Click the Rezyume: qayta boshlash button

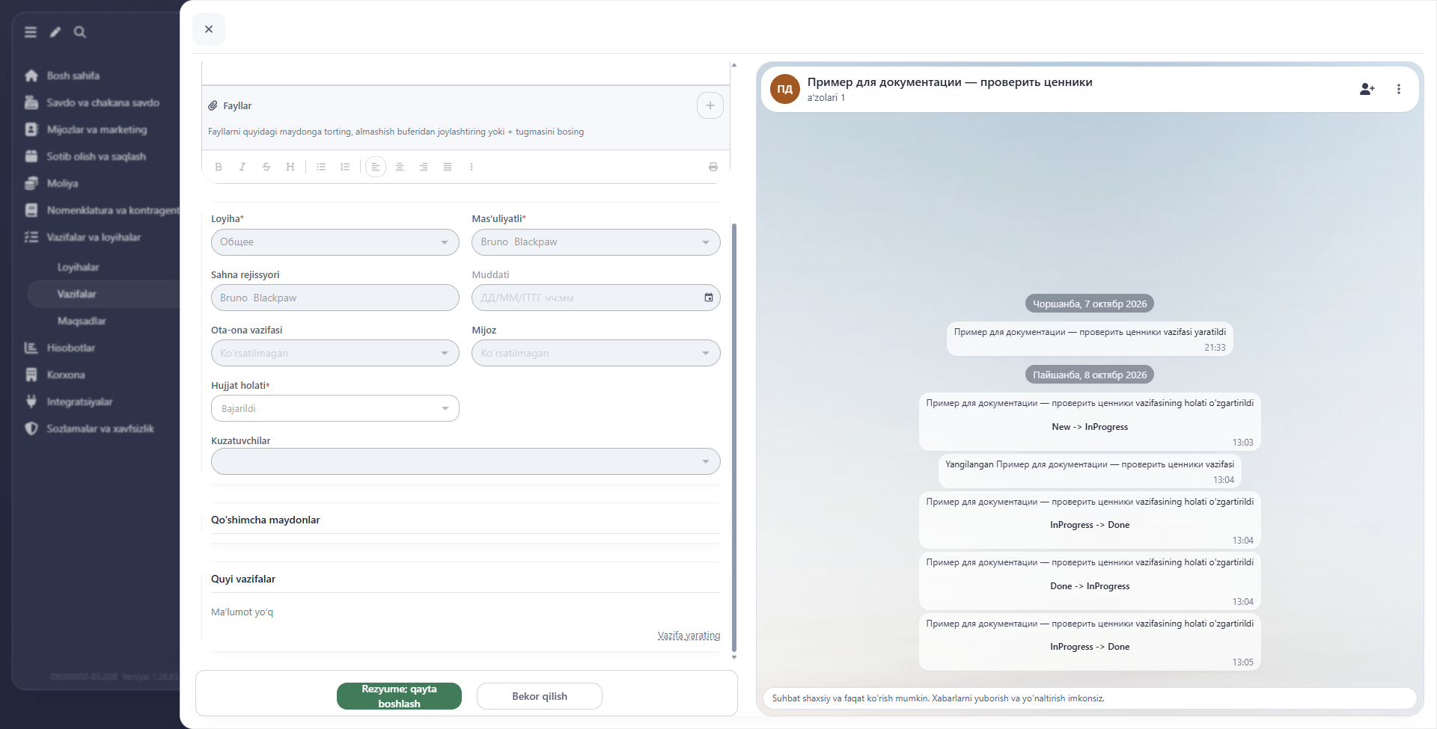(x=399, y=696)
